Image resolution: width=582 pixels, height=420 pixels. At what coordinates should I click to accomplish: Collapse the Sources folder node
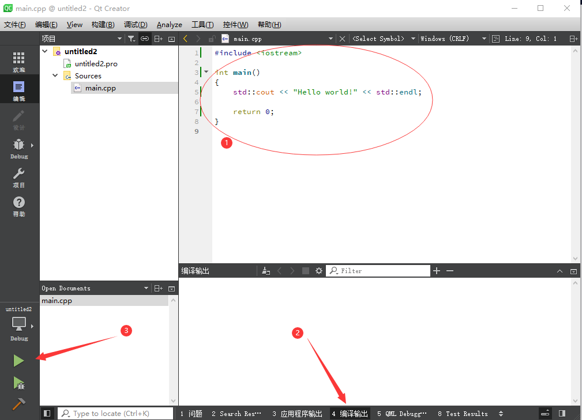click(55, 75)
